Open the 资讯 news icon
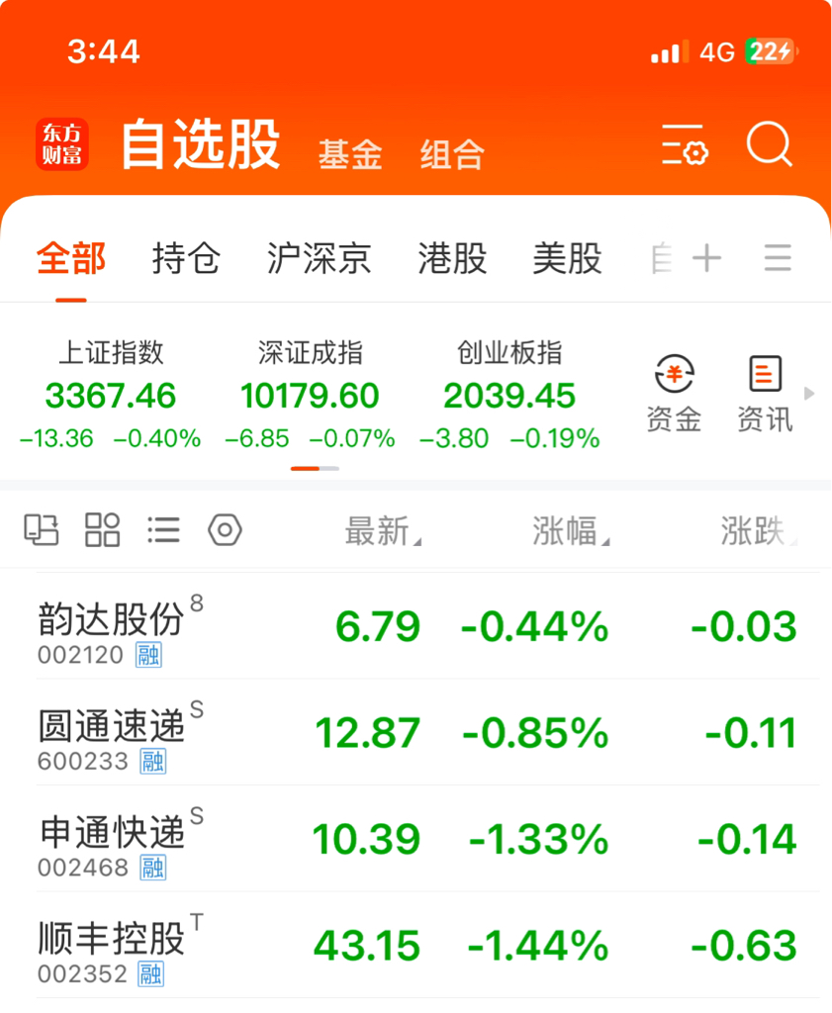This screenshot has width=832, height=1013. (765, 393)
